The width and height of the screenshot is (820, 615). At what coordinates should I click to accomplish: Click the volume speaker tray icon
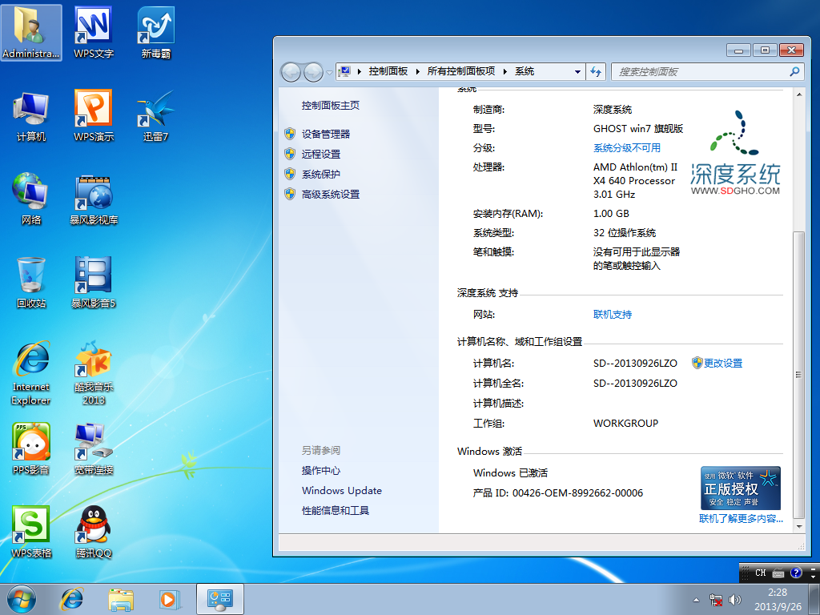pyautogui.click(x=735, y=599)
